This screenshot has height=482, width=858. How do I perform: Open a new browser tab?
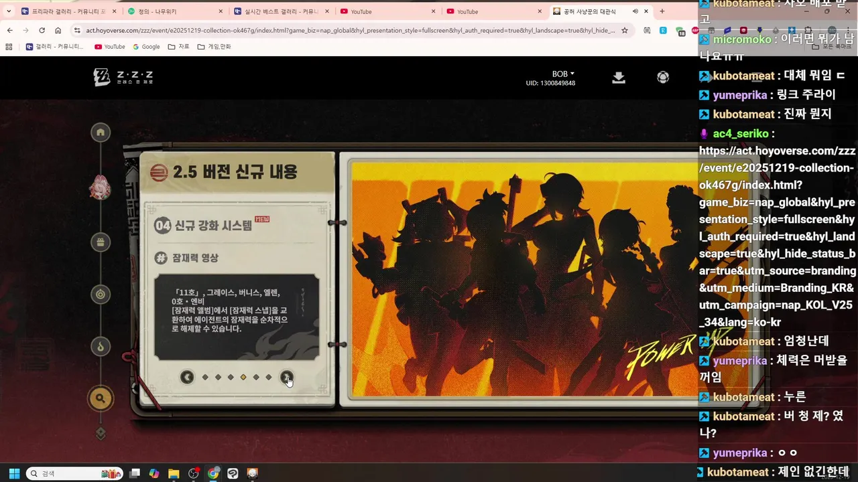[662, 11]
